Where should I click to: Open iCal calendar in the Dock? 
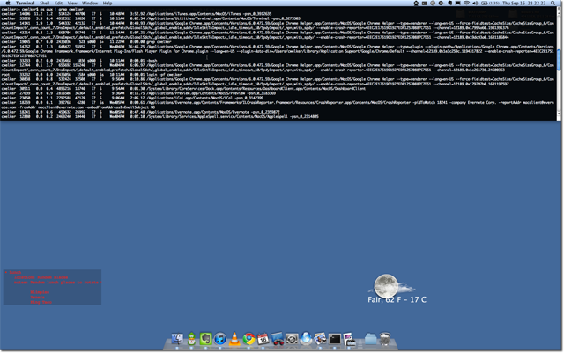(x=263, y=339)
